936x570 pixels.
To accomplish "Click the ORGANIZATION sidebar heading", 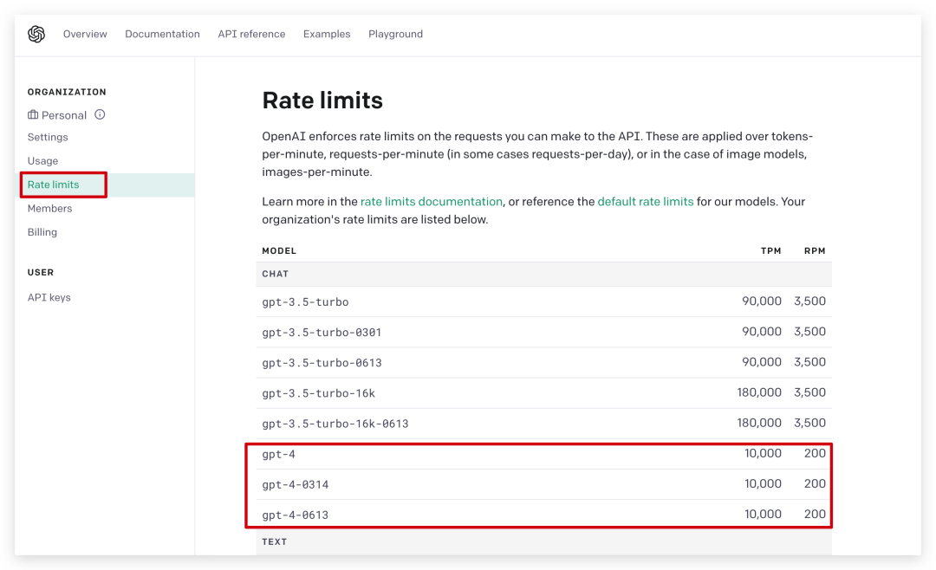I will click(67, 92).
